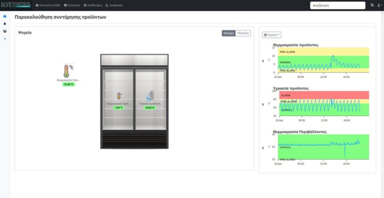Click the IoT Control logo
Viewport: 384px width, 198px height.
tap(15, 5)
